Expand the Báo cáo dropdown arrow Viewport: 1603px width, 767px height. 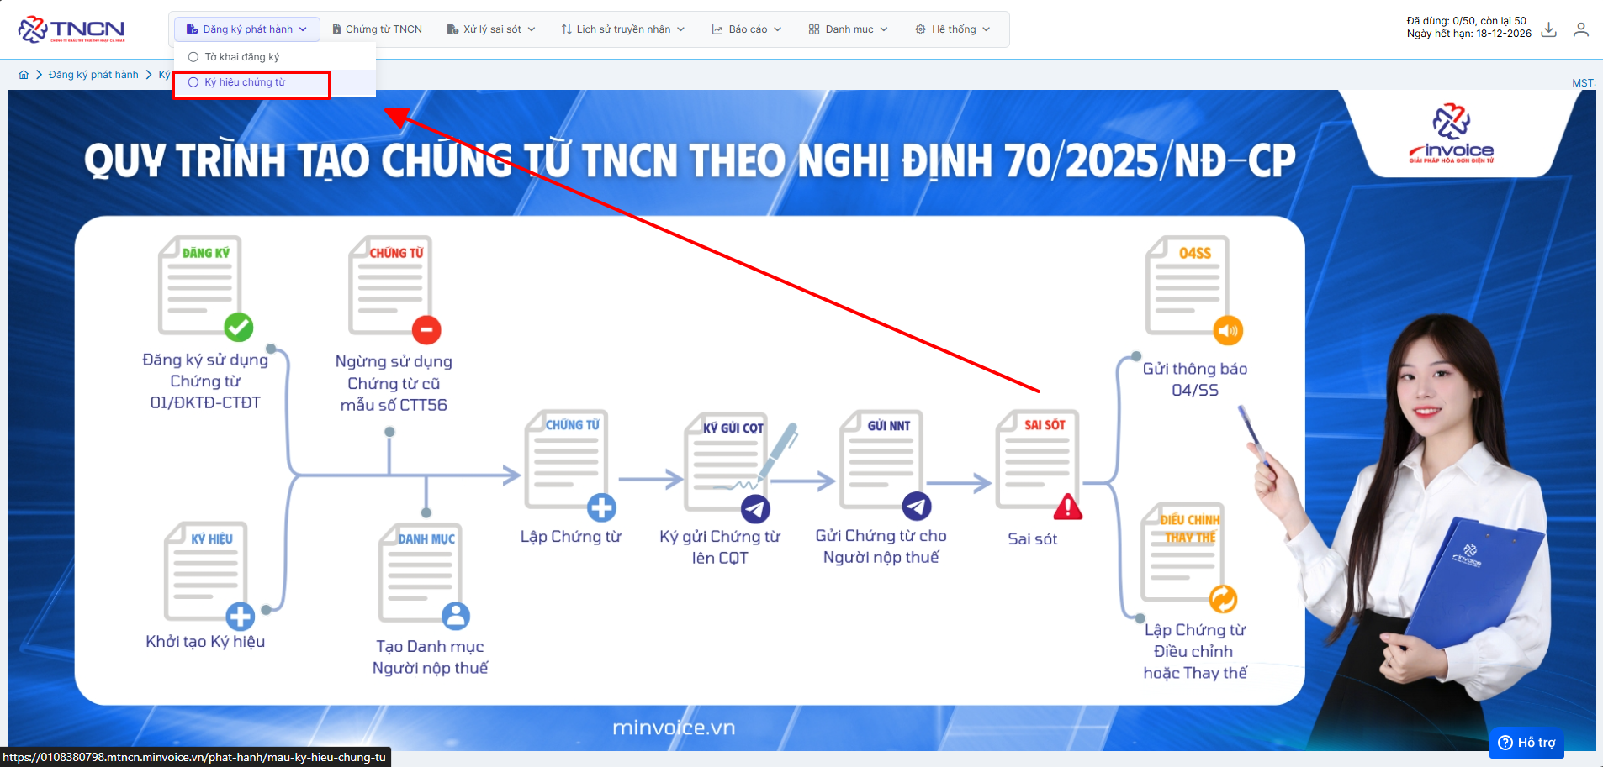pyautogui.click(x=778, y=29)
